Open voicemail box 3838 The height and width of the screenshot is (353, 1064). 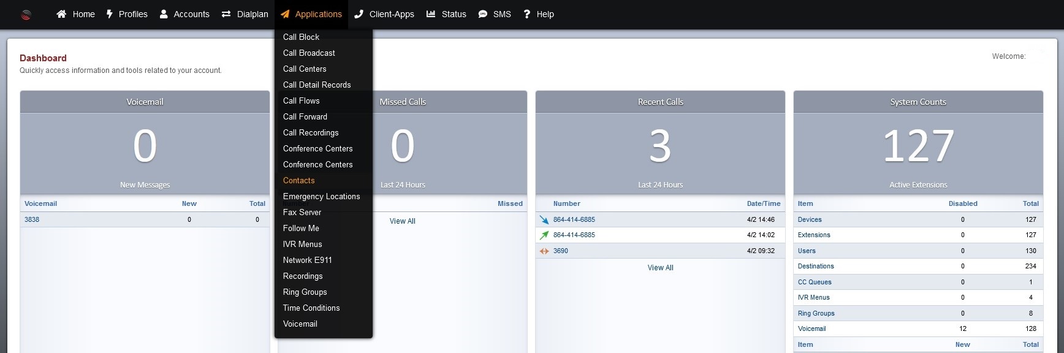click(x=32, y=219)
